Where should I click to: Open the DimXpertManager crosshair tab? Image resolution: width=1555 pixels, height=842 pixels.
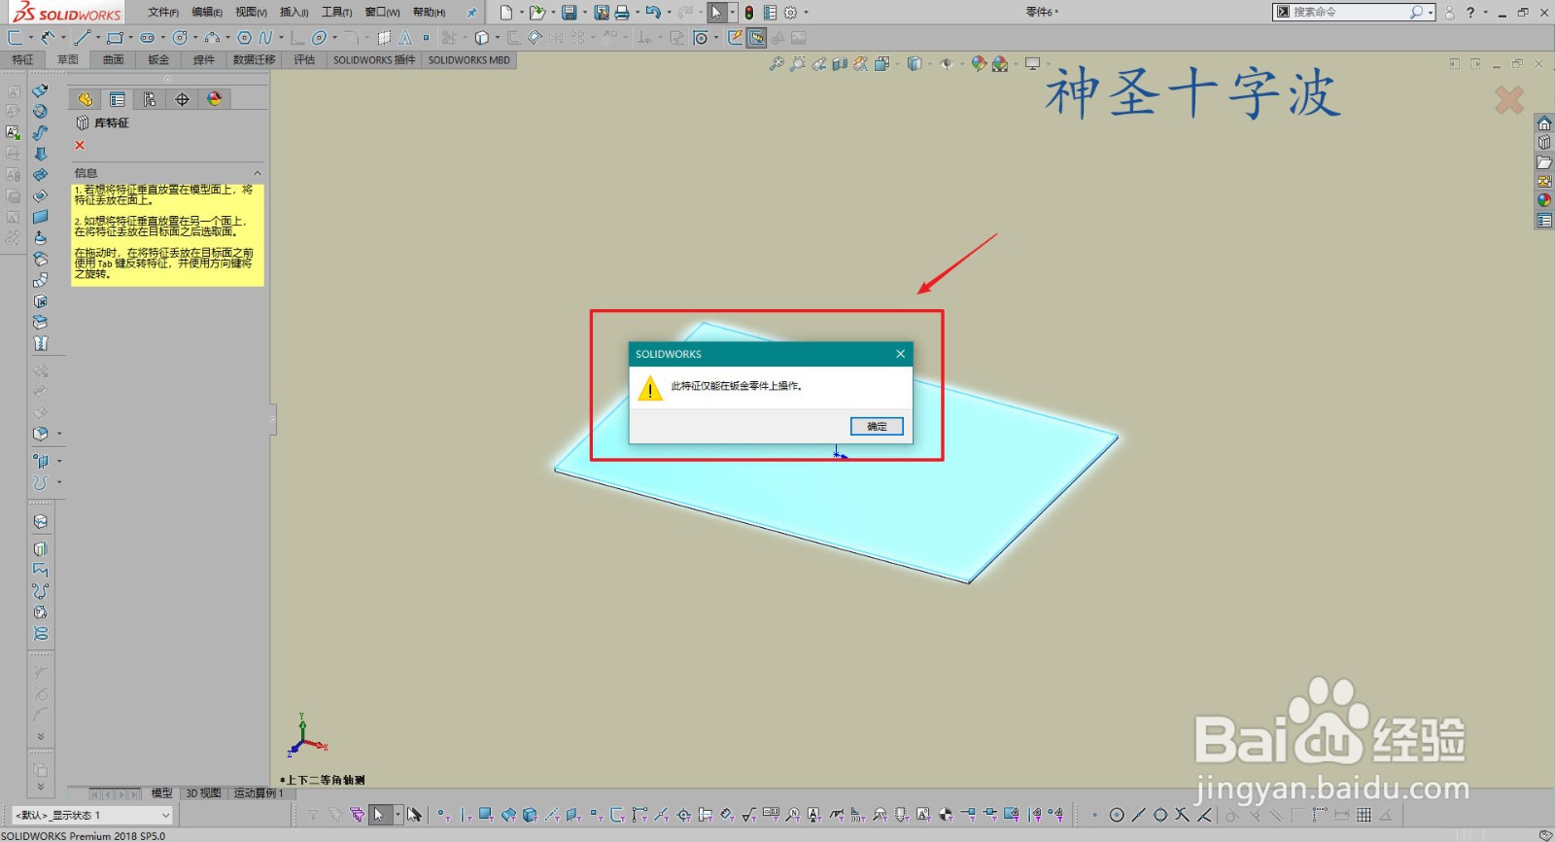pyautogui.click(x=182, y=99)
